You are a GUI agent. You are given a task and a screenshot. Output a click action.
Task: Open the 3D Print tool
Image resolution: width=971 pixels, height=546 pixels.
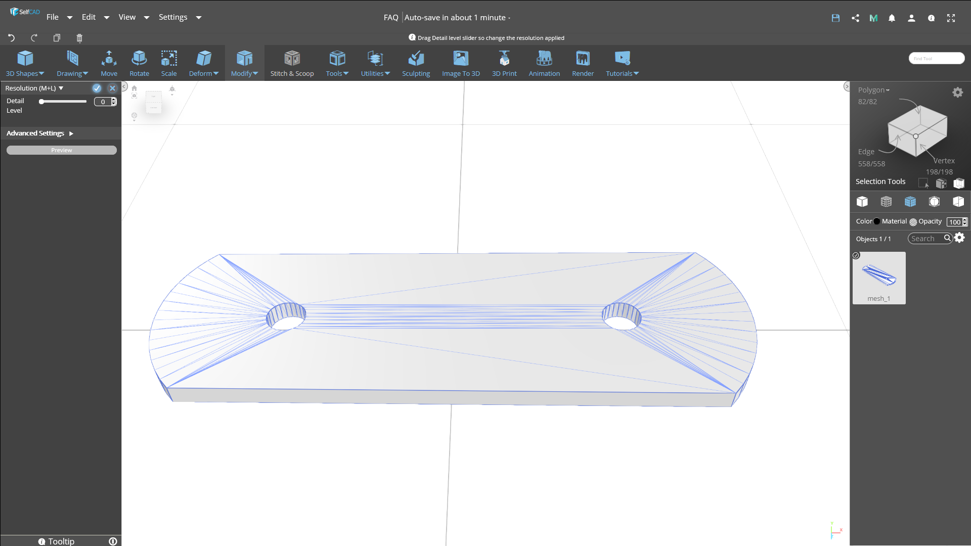tap(504, 63)
